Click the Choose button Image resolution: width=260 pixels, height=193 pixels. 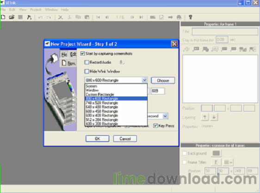[x=163, y=80]
